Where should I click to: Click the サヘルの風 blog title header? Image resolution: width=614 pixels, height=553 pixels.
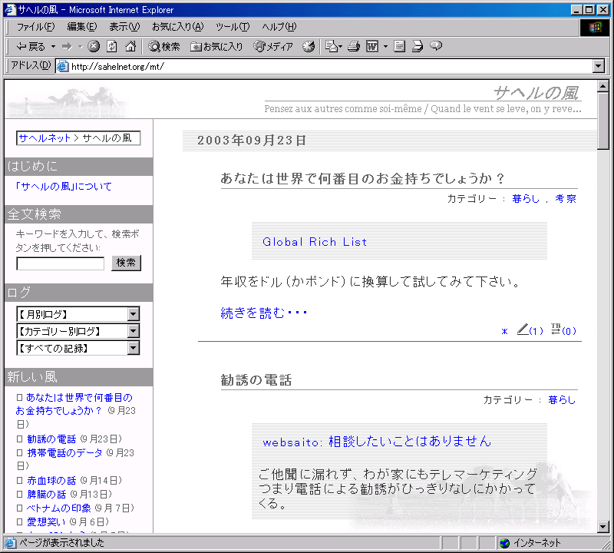pos(536,93)
